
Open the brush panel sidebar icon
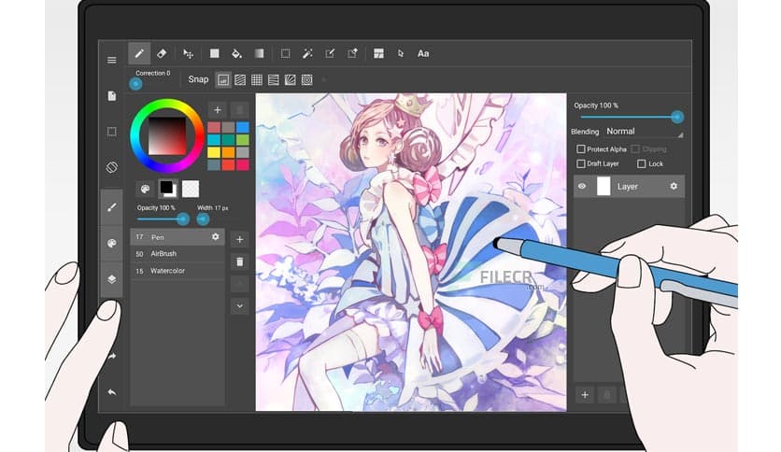pos(111,207)
